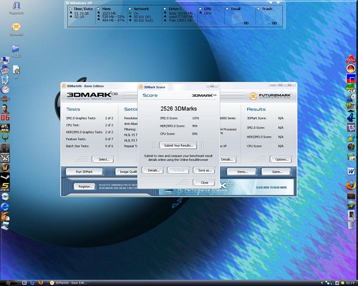
Task: Open the trash can in right dock
Action: (x=351, y=225)
